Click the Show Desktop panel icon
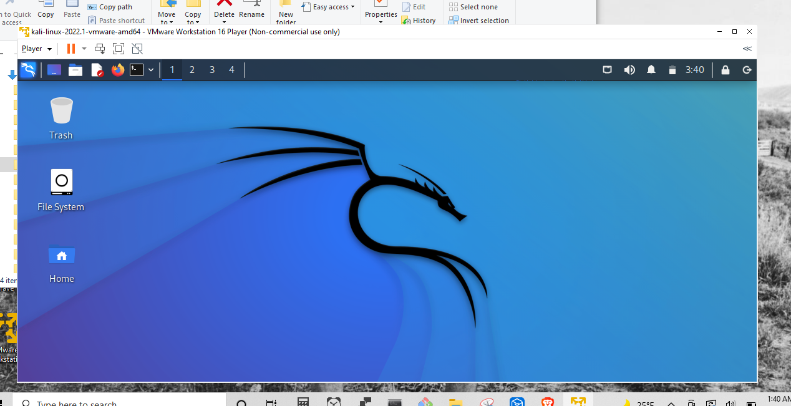The height and width of the screenshot is (406, 791). [x=54, y=70]
